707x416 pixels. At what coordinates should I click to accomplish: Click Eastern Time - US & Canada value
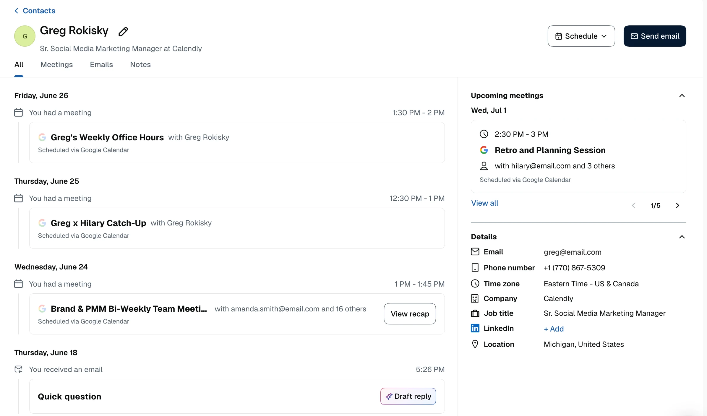(x=591, y=284)
